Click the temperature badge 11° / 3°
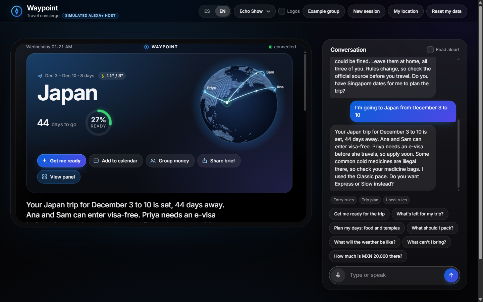 tap(112, 76)
